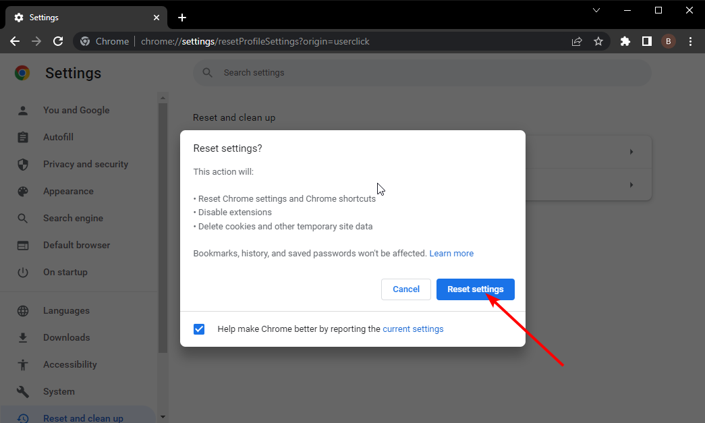Bookmark this tab with the star icon
This screenshot has width=705, height=423.
(x=598, y=41)
